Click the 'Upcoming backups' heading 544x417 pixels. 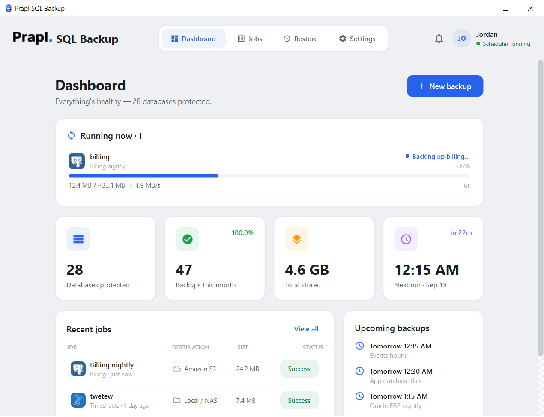[x=392, y=328]
